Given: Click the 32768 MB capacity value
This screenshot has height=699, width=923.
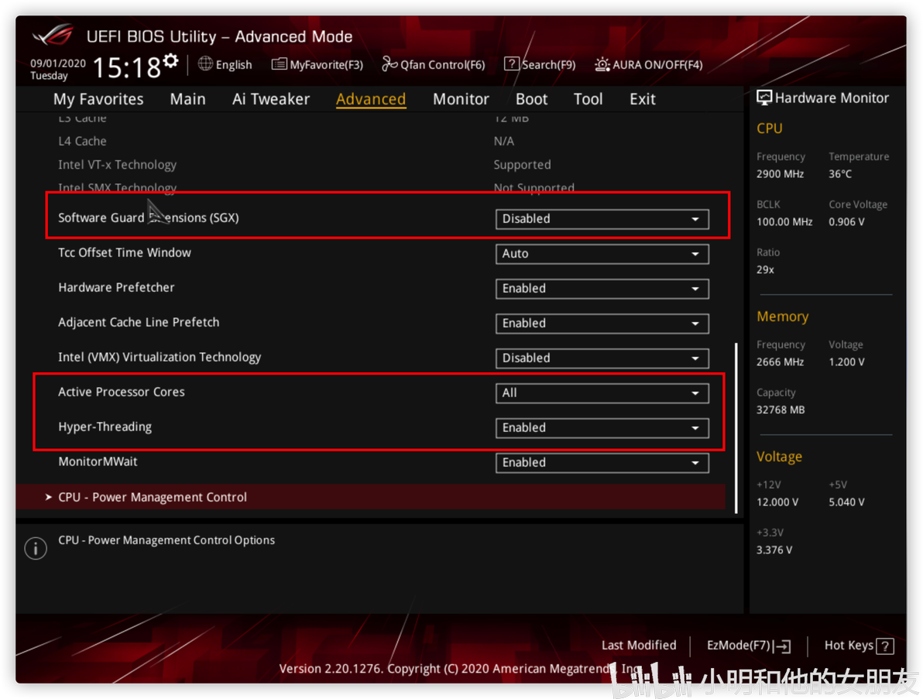Looking at the screenshot, I should tap(781, 409).
